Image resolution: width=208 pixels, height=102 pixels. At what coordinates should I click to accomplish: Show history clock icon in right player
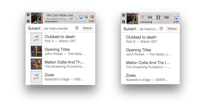[x=161, y=29]
